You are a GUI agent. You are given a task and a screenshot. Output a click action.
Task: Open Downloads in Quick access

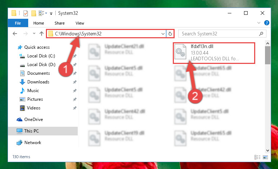[38, 82]
